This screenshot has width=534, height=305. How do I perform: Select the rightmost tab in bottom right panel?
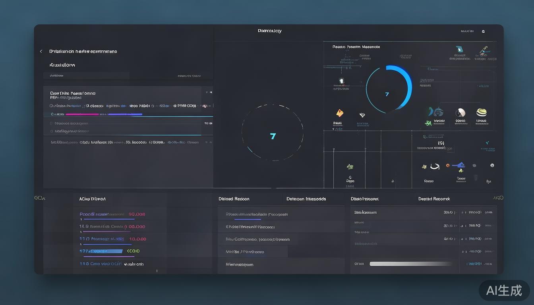pos(434,199)
